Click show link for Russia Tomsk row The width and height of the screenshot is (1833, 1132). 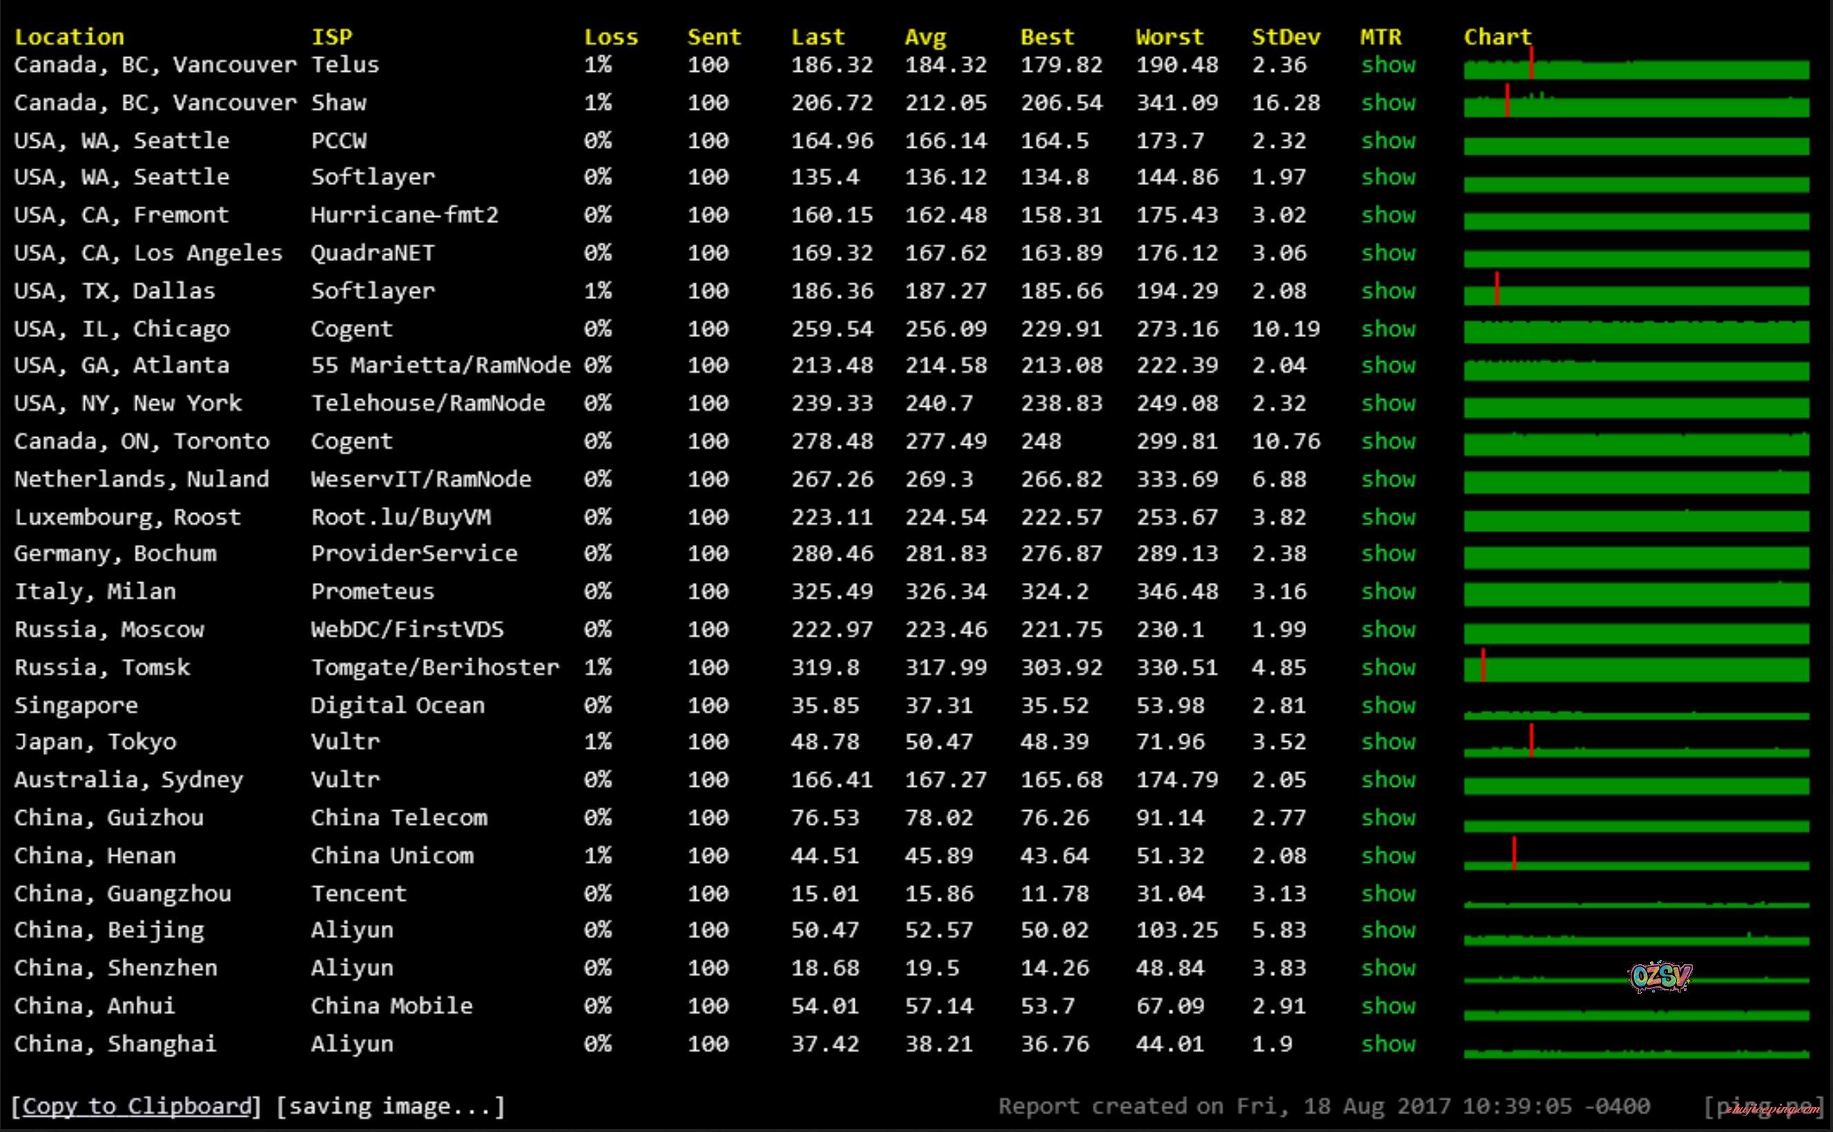[1388, 667]
